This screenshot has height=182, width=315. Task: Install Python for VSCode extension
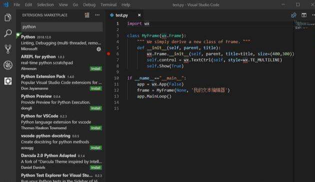pyautogui.click(x=95, y=128)
